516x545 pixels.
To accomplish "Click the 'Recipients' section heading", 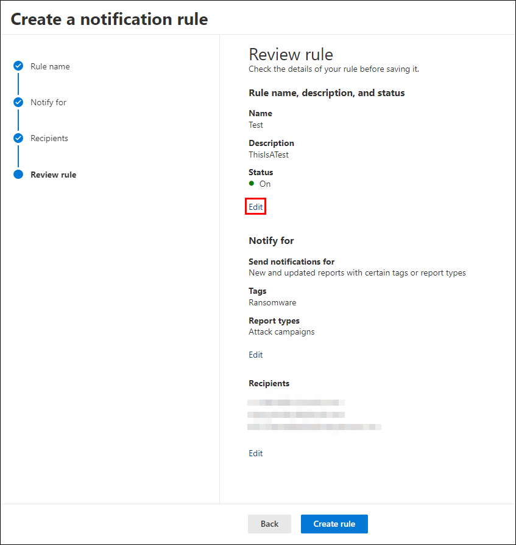I will click(269, 383).
